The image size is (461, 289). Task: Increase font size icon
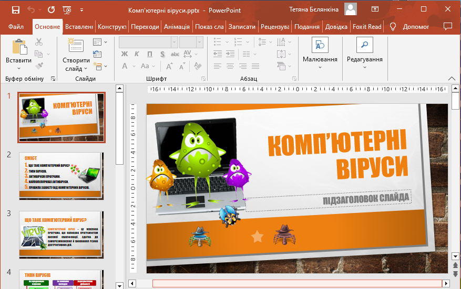pyautogui.click(x=170, y=66)
